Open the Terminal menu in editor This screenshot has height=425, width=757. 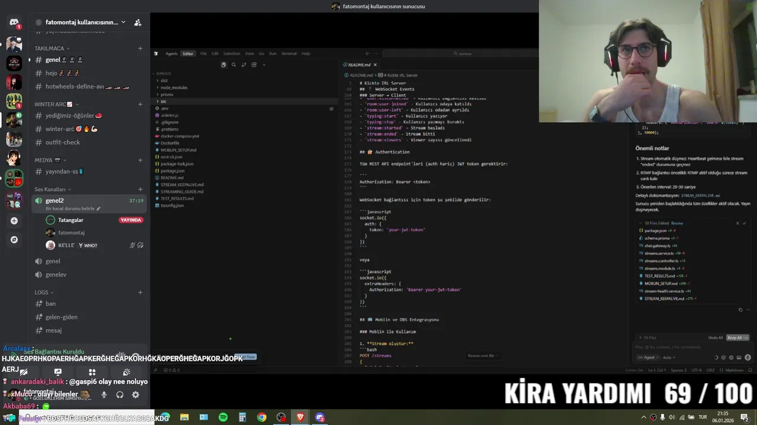pos(289,54)
